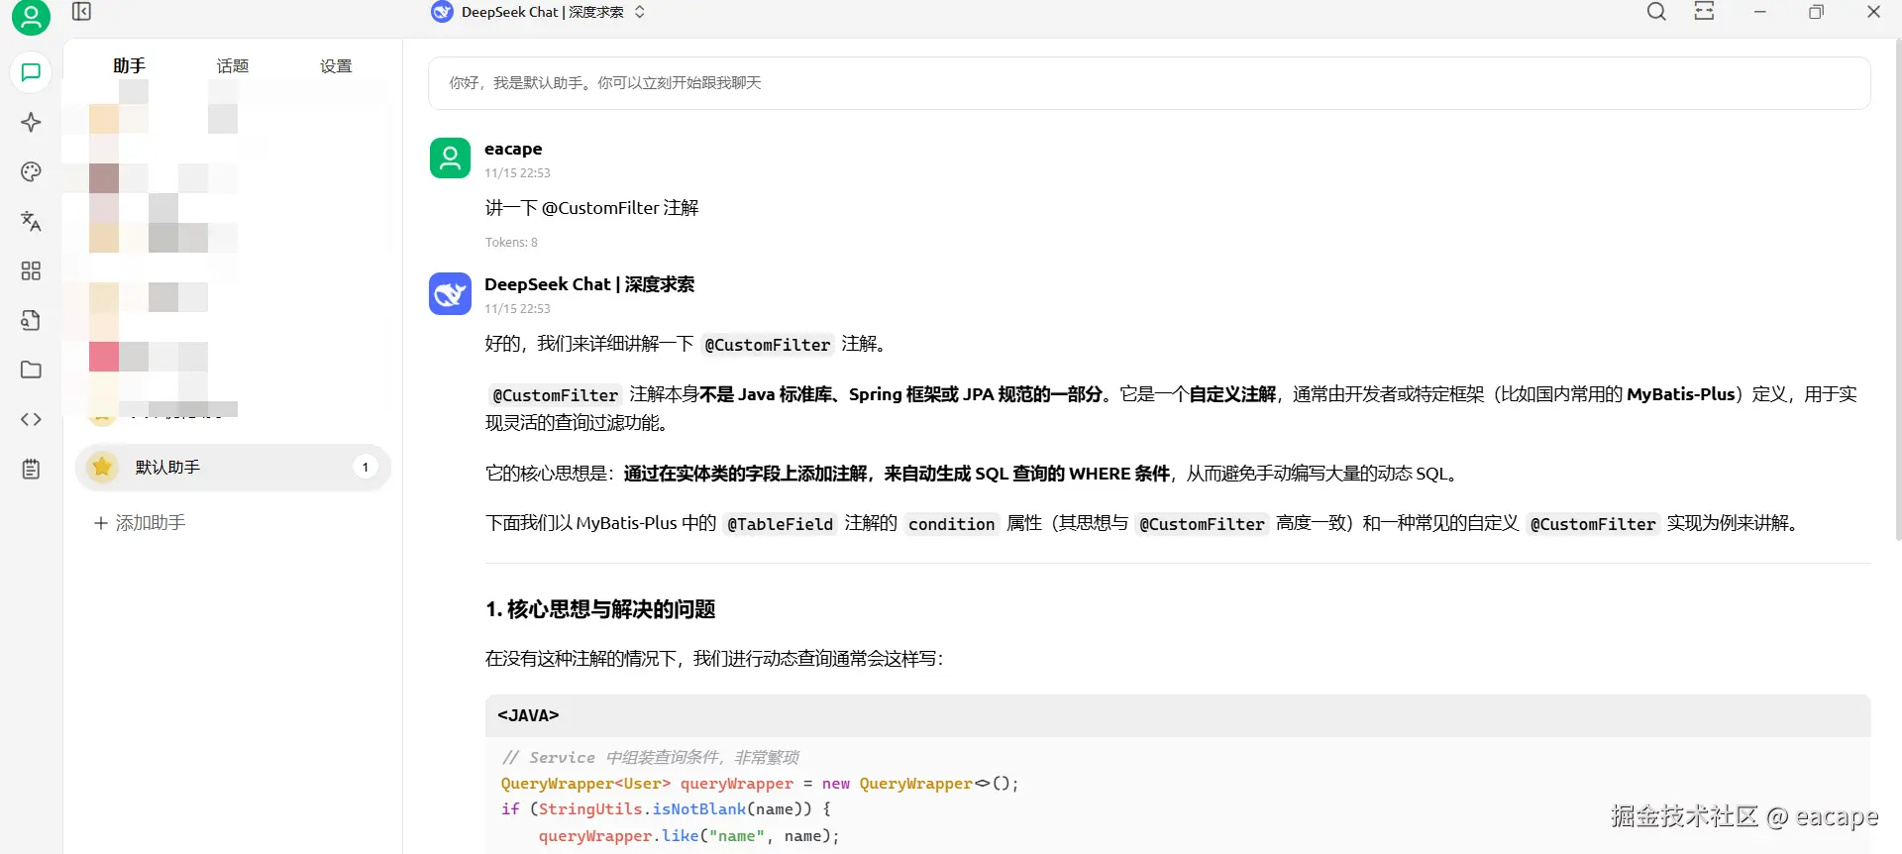Click the DeepSeek Chat message avatar
The height and width of the screenshot is (854, 1902).
point(450,293)
